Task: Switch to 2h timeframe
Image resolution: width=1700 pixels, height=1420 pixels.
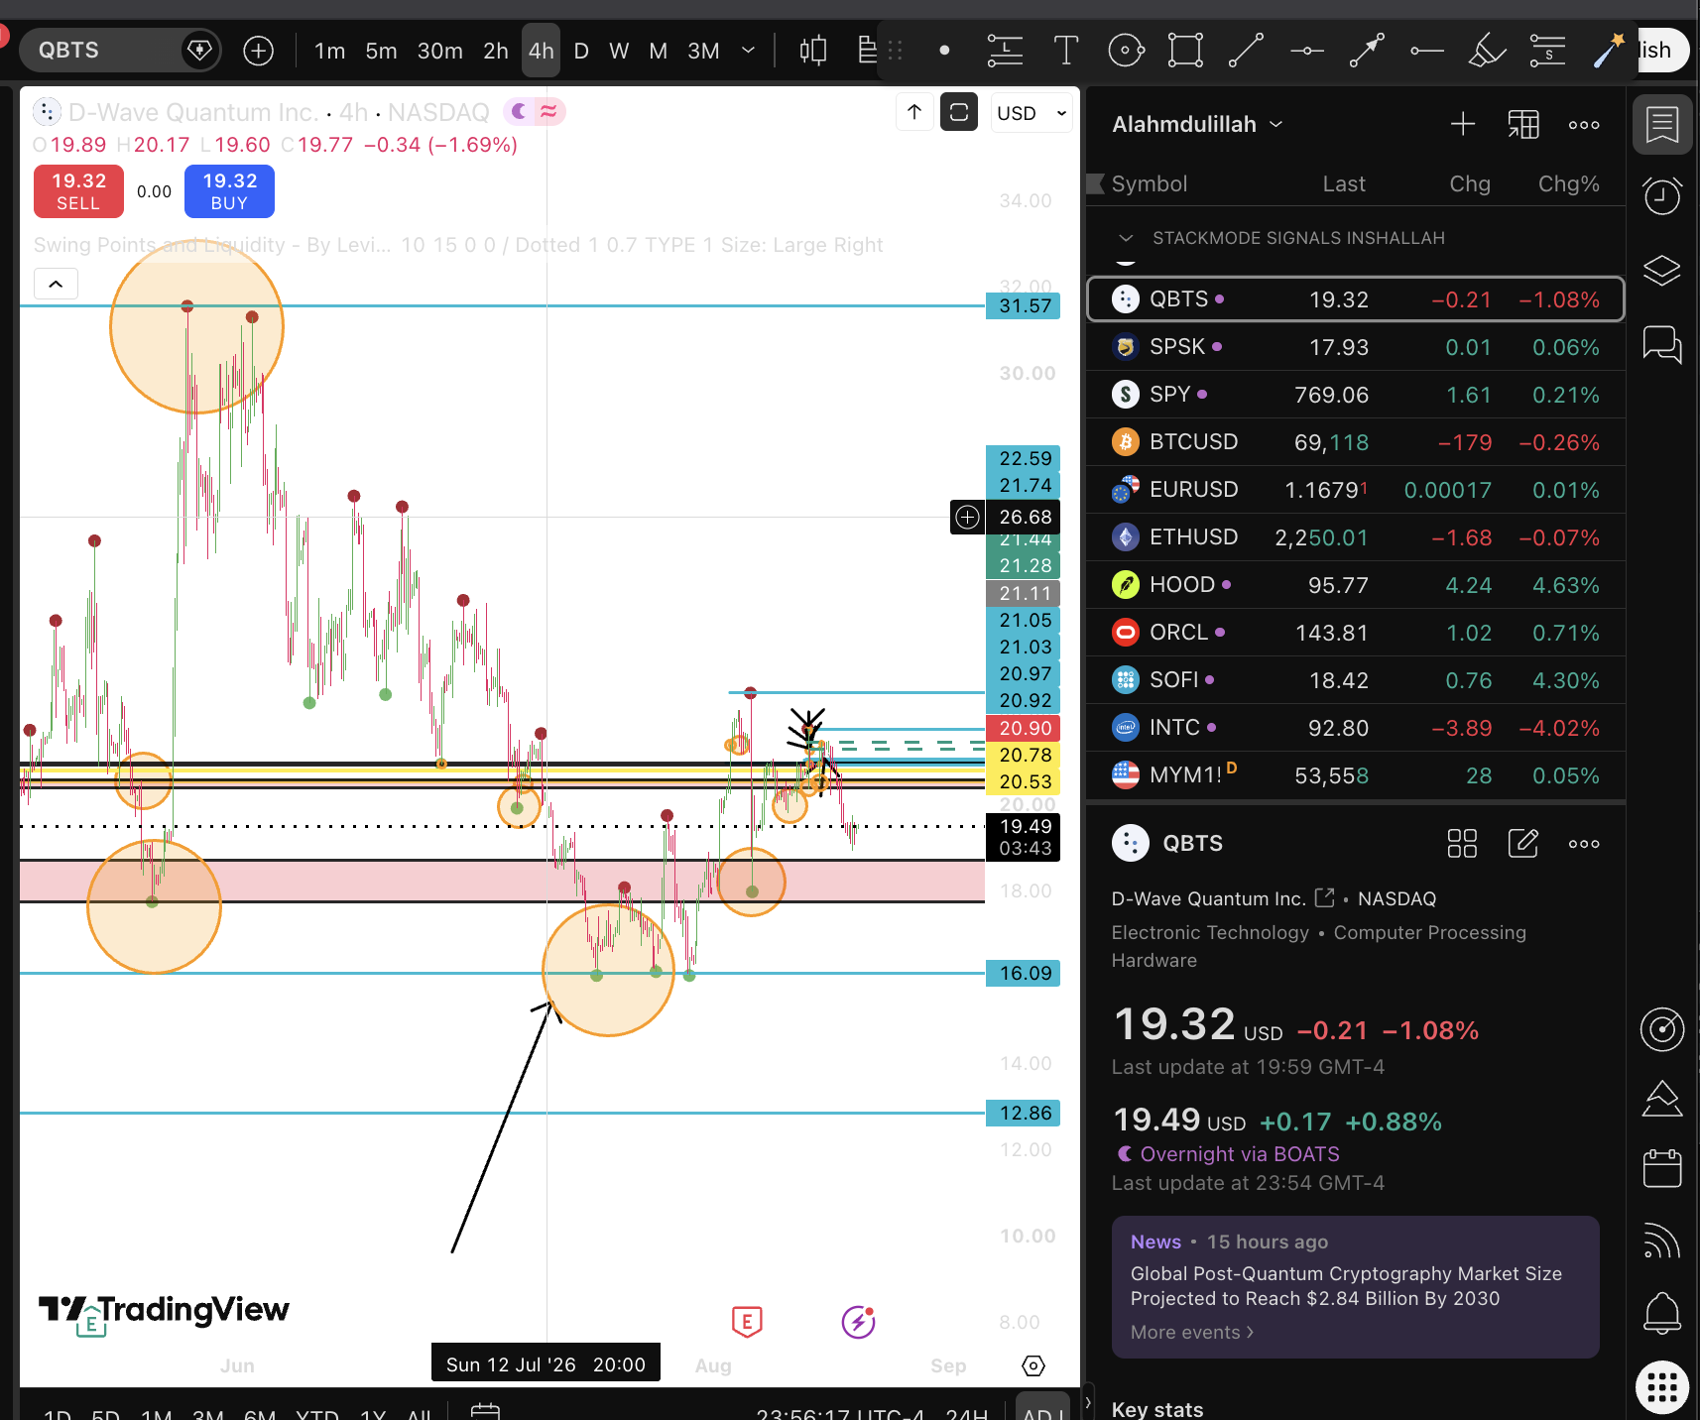Action: pyautogui.click(x=495, y=51)
